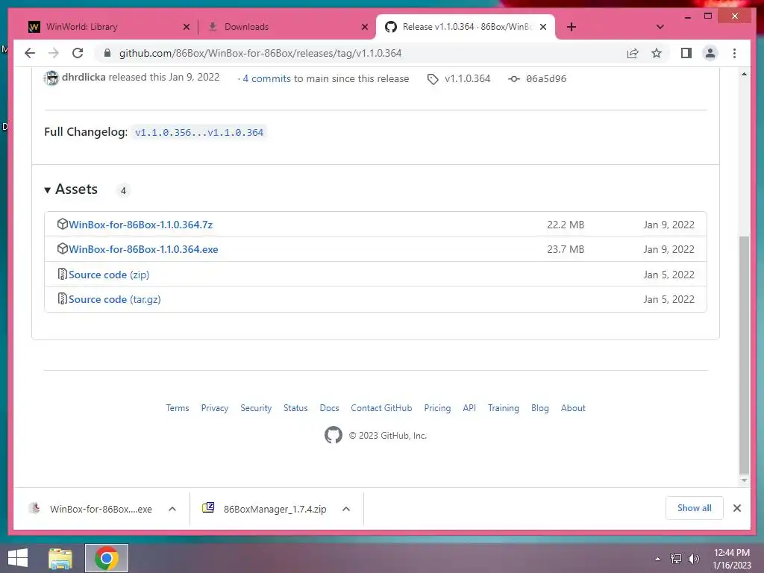Open the Training footer link
The image size is (764, 573).
click(504, 408)
